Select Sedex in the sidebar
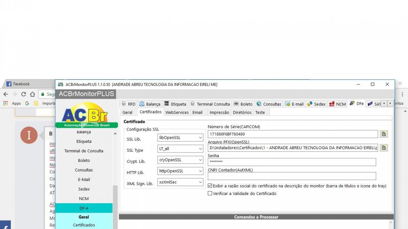 click(x=84, y=189)
